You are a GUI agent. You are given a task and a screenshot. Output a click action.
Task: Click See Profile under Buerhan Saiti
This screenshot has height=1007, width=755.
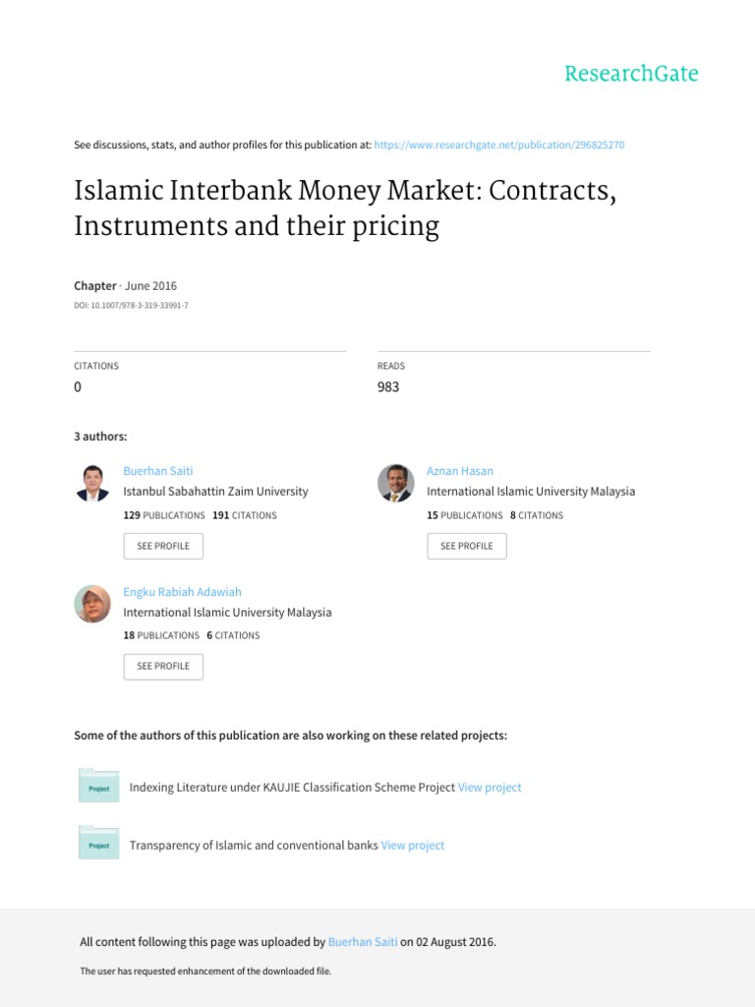pos(163,546)
